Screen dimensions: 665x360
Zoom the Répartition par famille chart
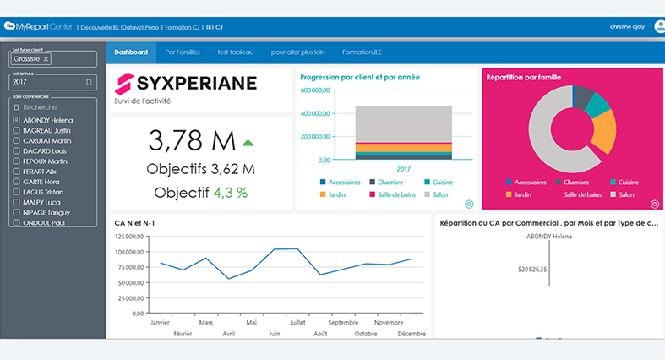655,204
